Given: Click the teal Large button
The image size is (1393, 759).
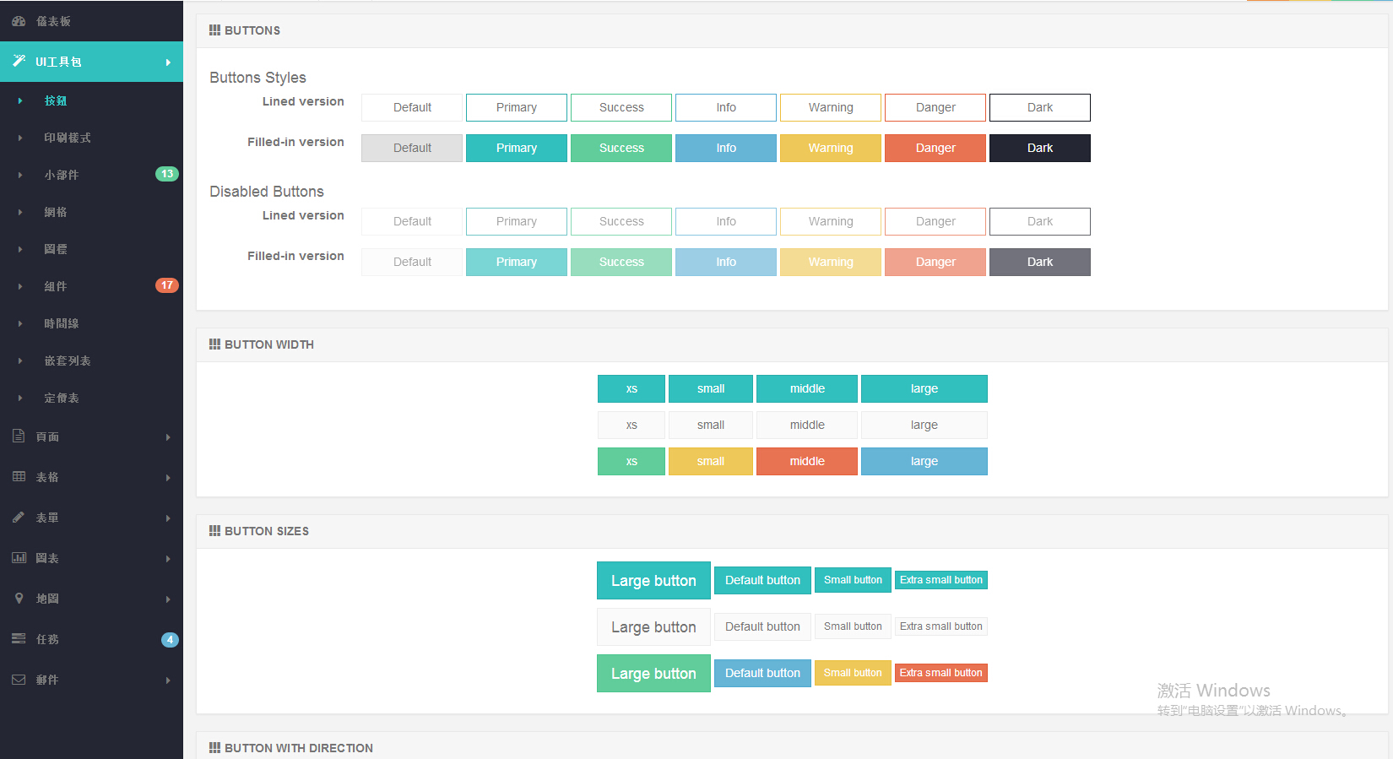Looking at the screenshot, I should [653, 581].
